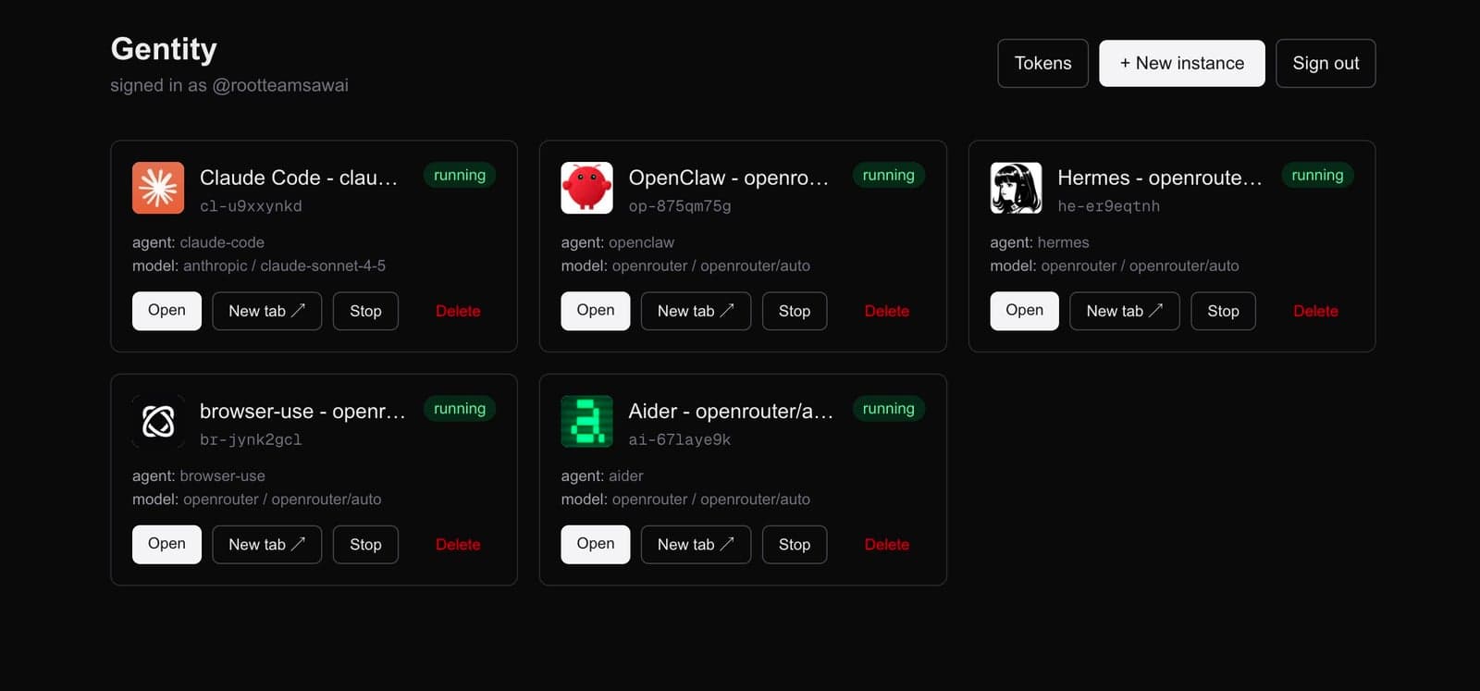Delete the browser-use instance

coord(458,544)
